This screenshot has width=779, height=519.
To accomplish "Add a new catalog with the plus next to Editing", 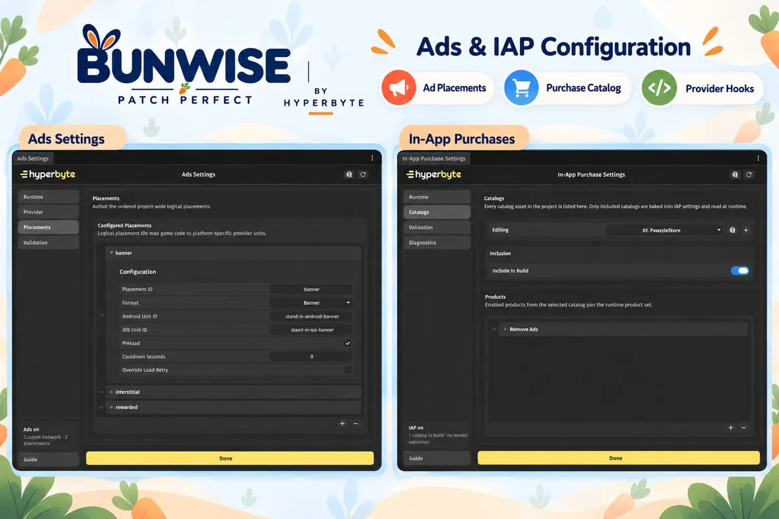I will click(746, 230).
